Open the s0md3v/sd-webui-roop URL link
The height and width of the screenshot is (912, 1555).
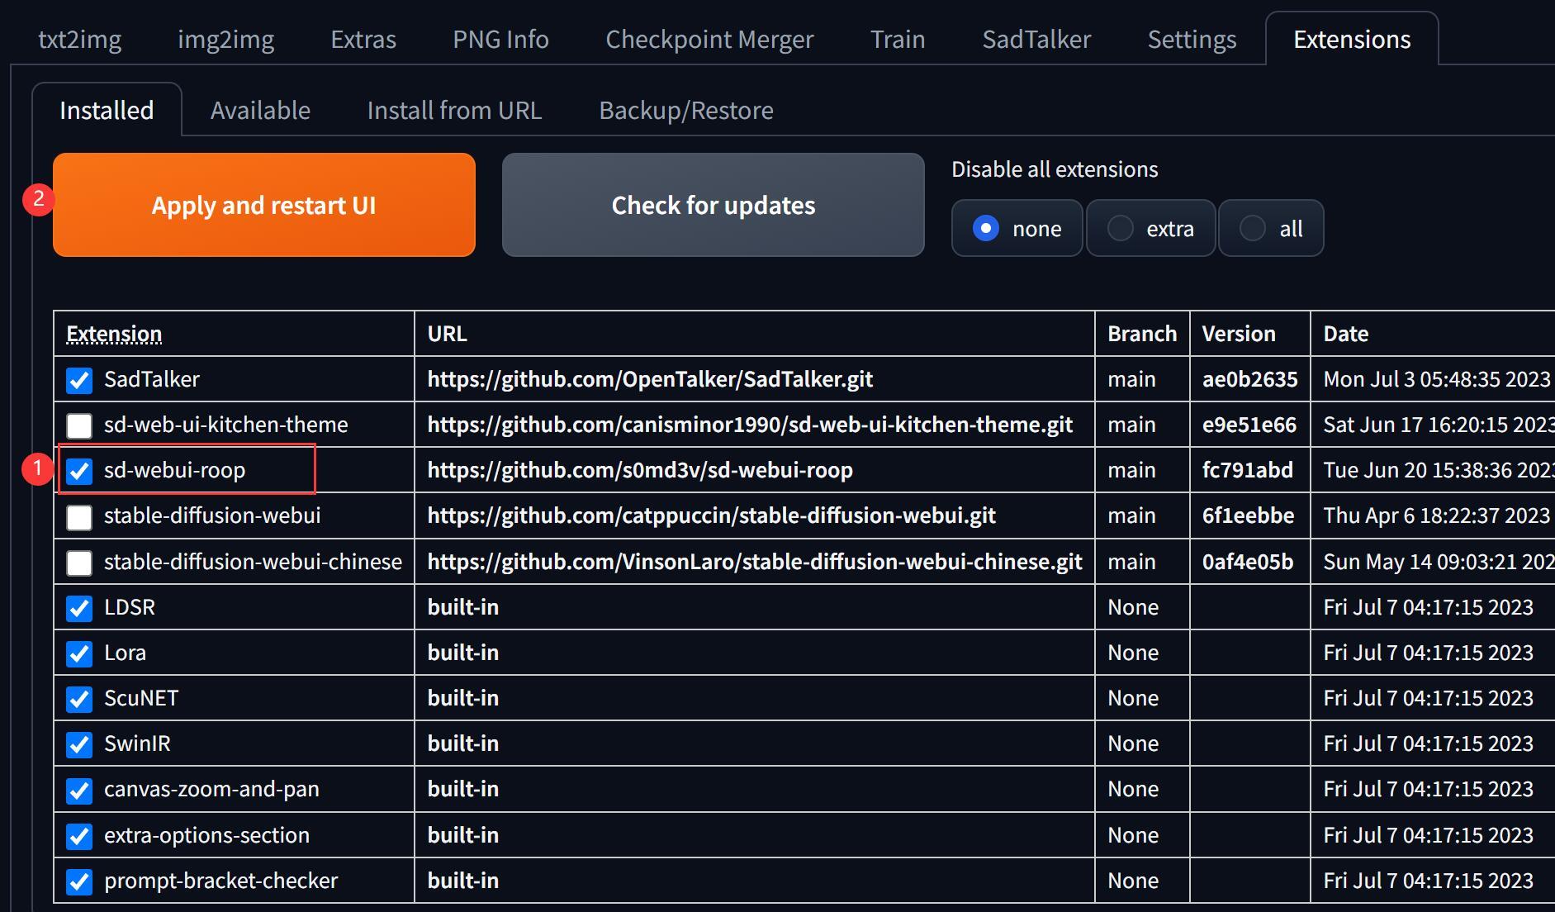point(640,470)
